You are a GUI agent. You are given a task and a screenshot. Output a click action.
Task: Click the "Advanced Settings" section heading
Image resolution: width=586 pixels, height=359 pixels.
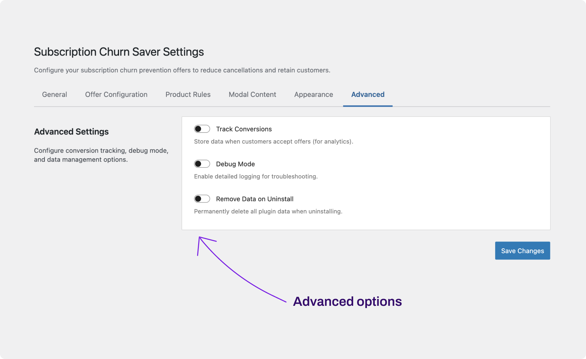71,132
